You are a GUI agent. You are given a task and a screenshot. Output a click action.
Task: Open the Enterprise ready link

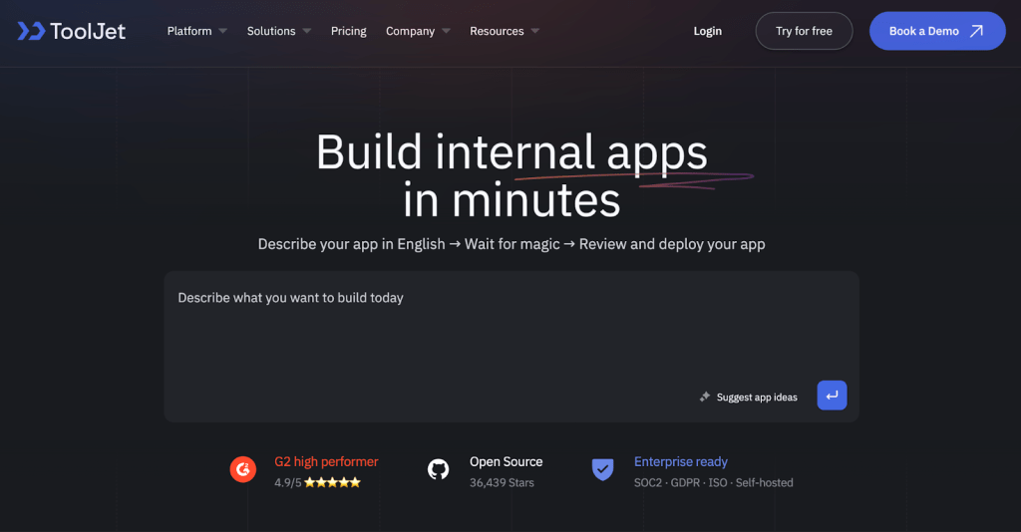pos(680,461)
